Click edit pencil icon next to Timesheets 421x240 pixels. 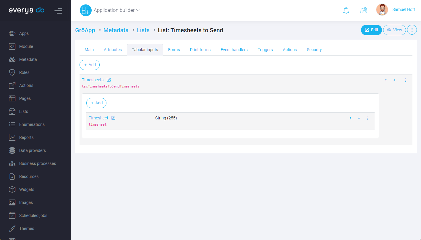pyautogui.click(x=109, y=80)
